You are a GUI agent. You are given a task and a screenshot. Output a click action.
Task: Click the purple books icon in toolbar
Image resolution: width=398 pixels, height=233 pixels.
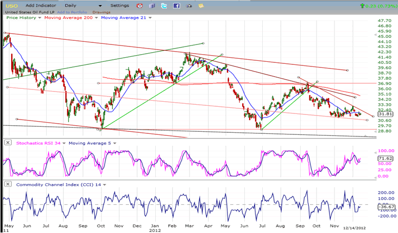click(152, 6)
